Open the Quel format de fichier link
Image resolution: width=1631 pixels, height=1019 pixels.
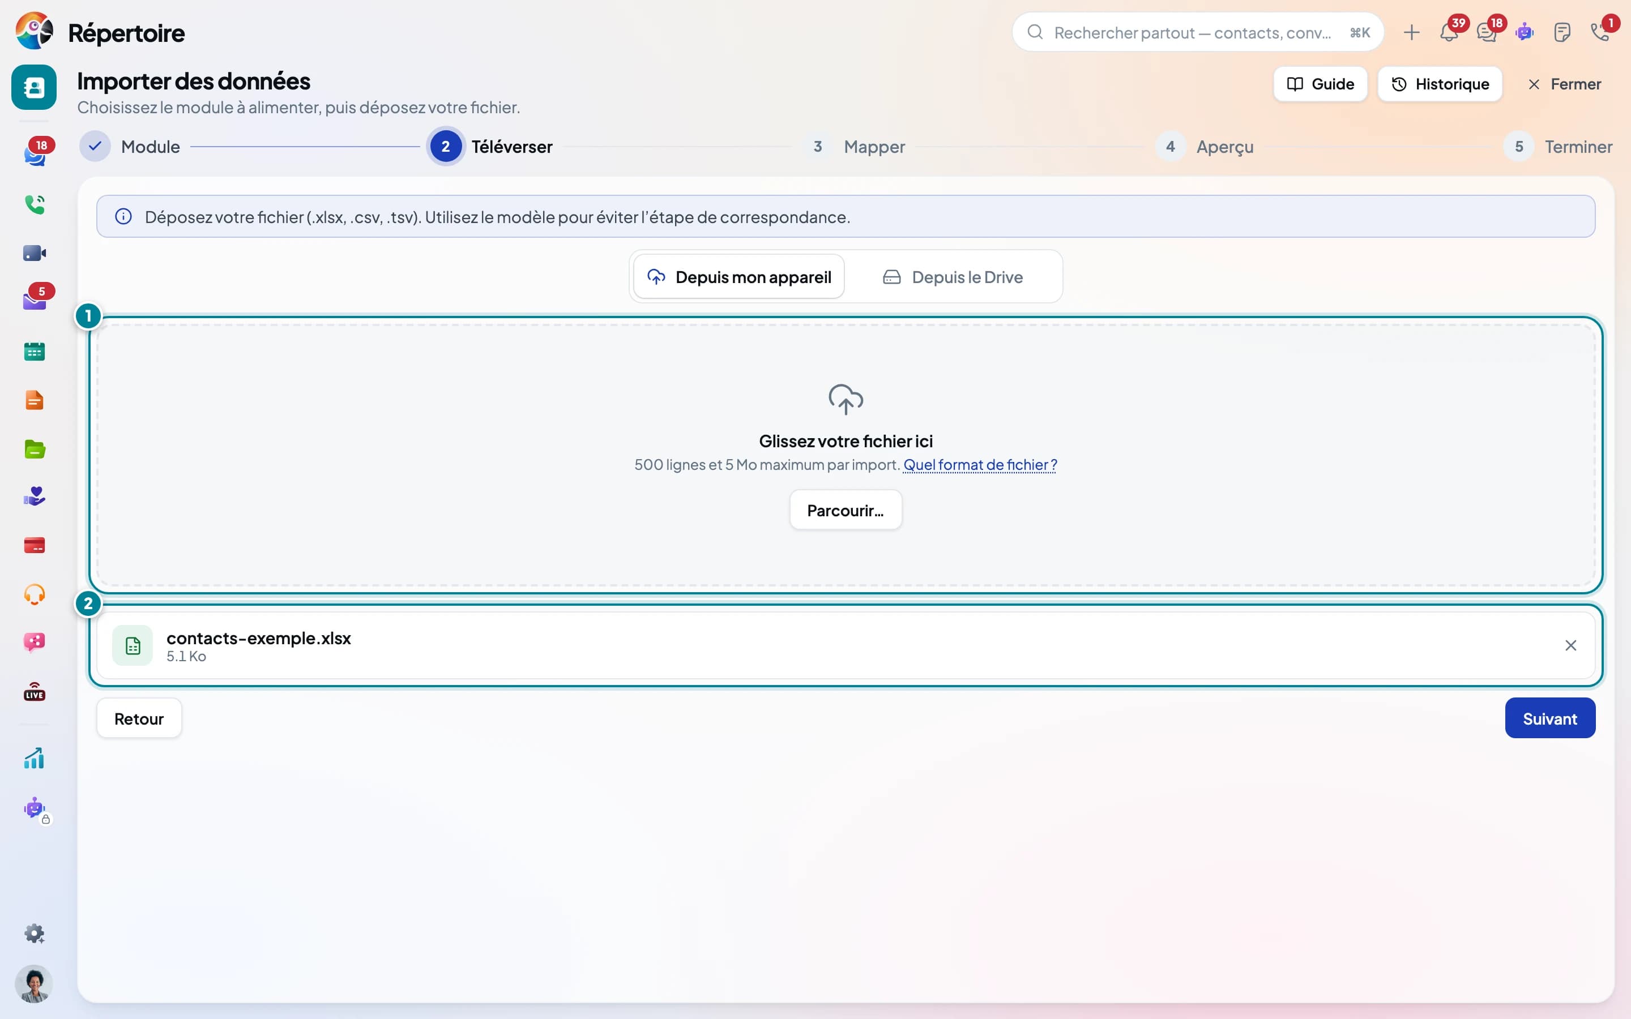point(980,464)
